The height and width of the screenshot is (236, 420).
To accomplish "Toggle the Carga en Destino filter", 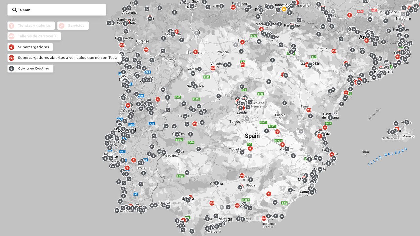I will tap(31, 69).
